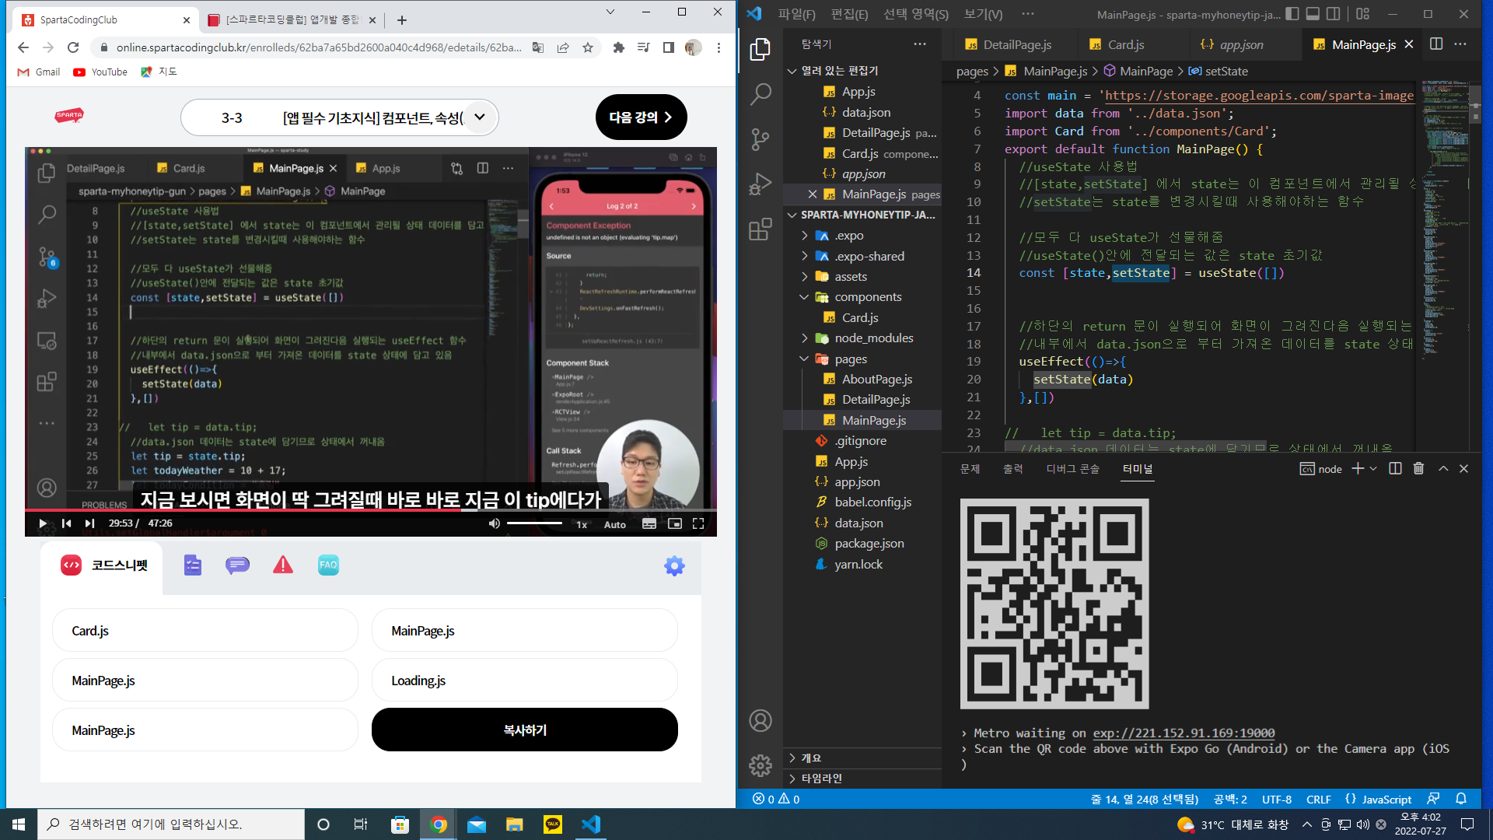The image size is (1493, 840).
Task: Open the Search view in VS Code
Action: pyautogui.click(x=760, y=95)
